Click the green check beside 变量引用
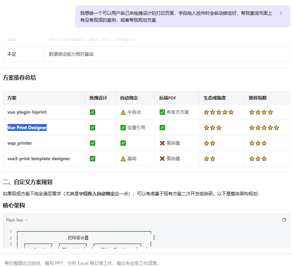292x267 pixels. click(x=123, y=128)
